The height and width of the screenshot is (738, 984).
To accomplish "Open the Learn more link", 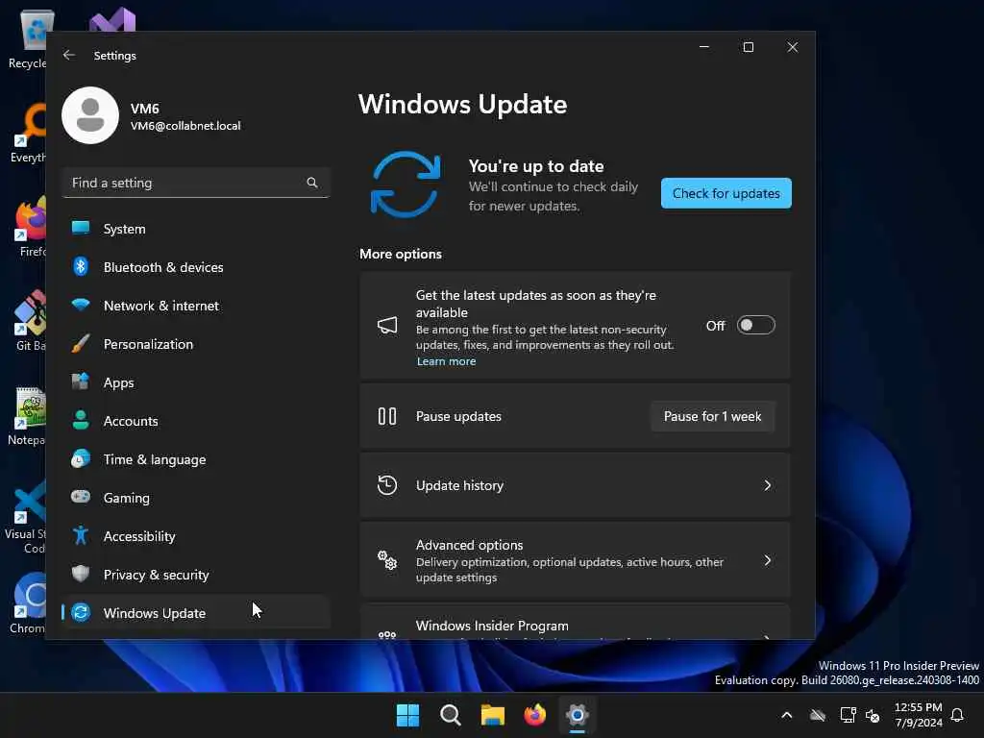I will (x=446, y=361).
